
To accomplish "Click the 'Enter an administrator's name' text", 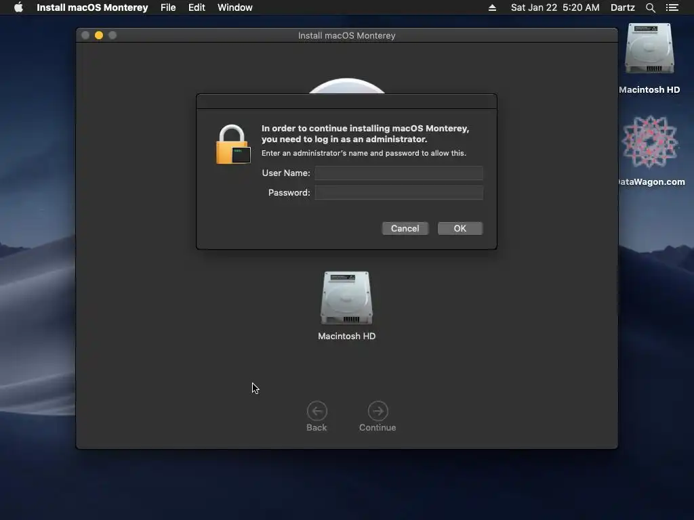I will pos(364,153).
